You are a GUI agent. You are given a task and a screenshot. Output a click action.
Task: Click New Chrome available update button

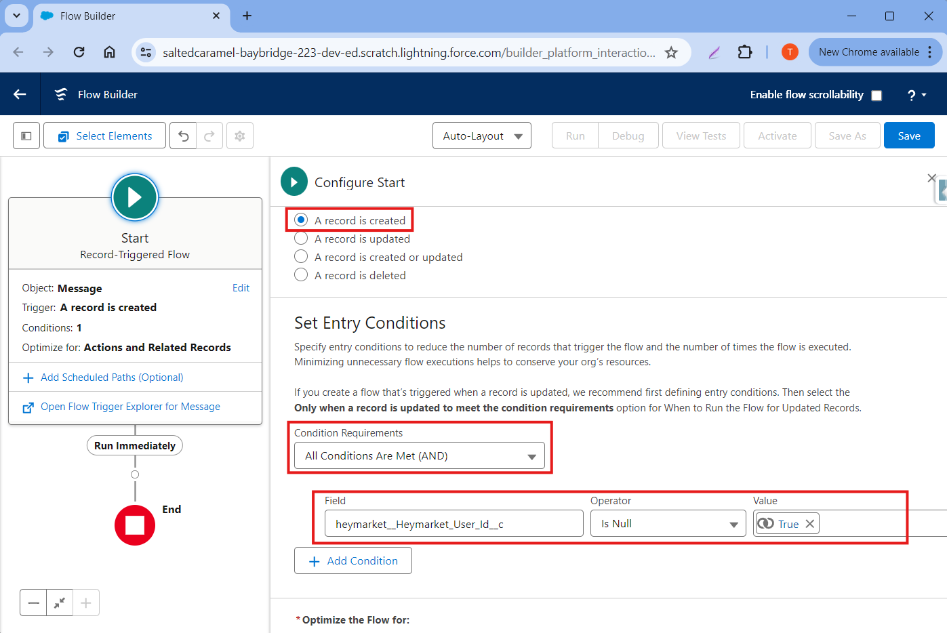tap(868, 52)
